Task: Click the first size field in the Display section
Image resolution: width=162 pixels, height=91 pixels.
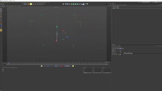Action: (x=121, y=52)
